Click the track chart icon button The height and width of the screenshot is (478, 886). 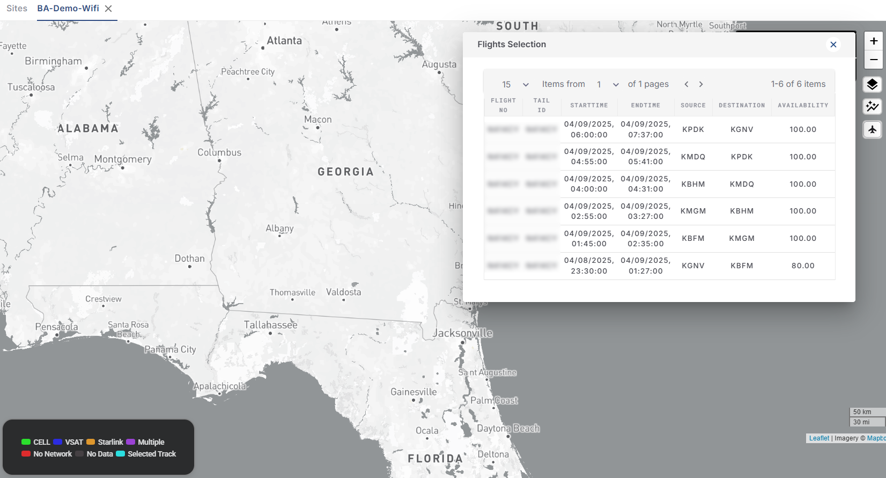pos(872,107)
